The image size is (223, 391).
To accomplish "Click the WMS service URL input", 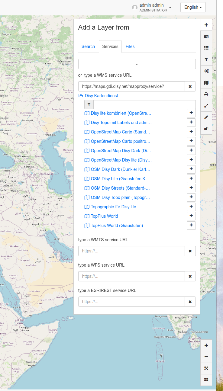I will coord(131,86).
